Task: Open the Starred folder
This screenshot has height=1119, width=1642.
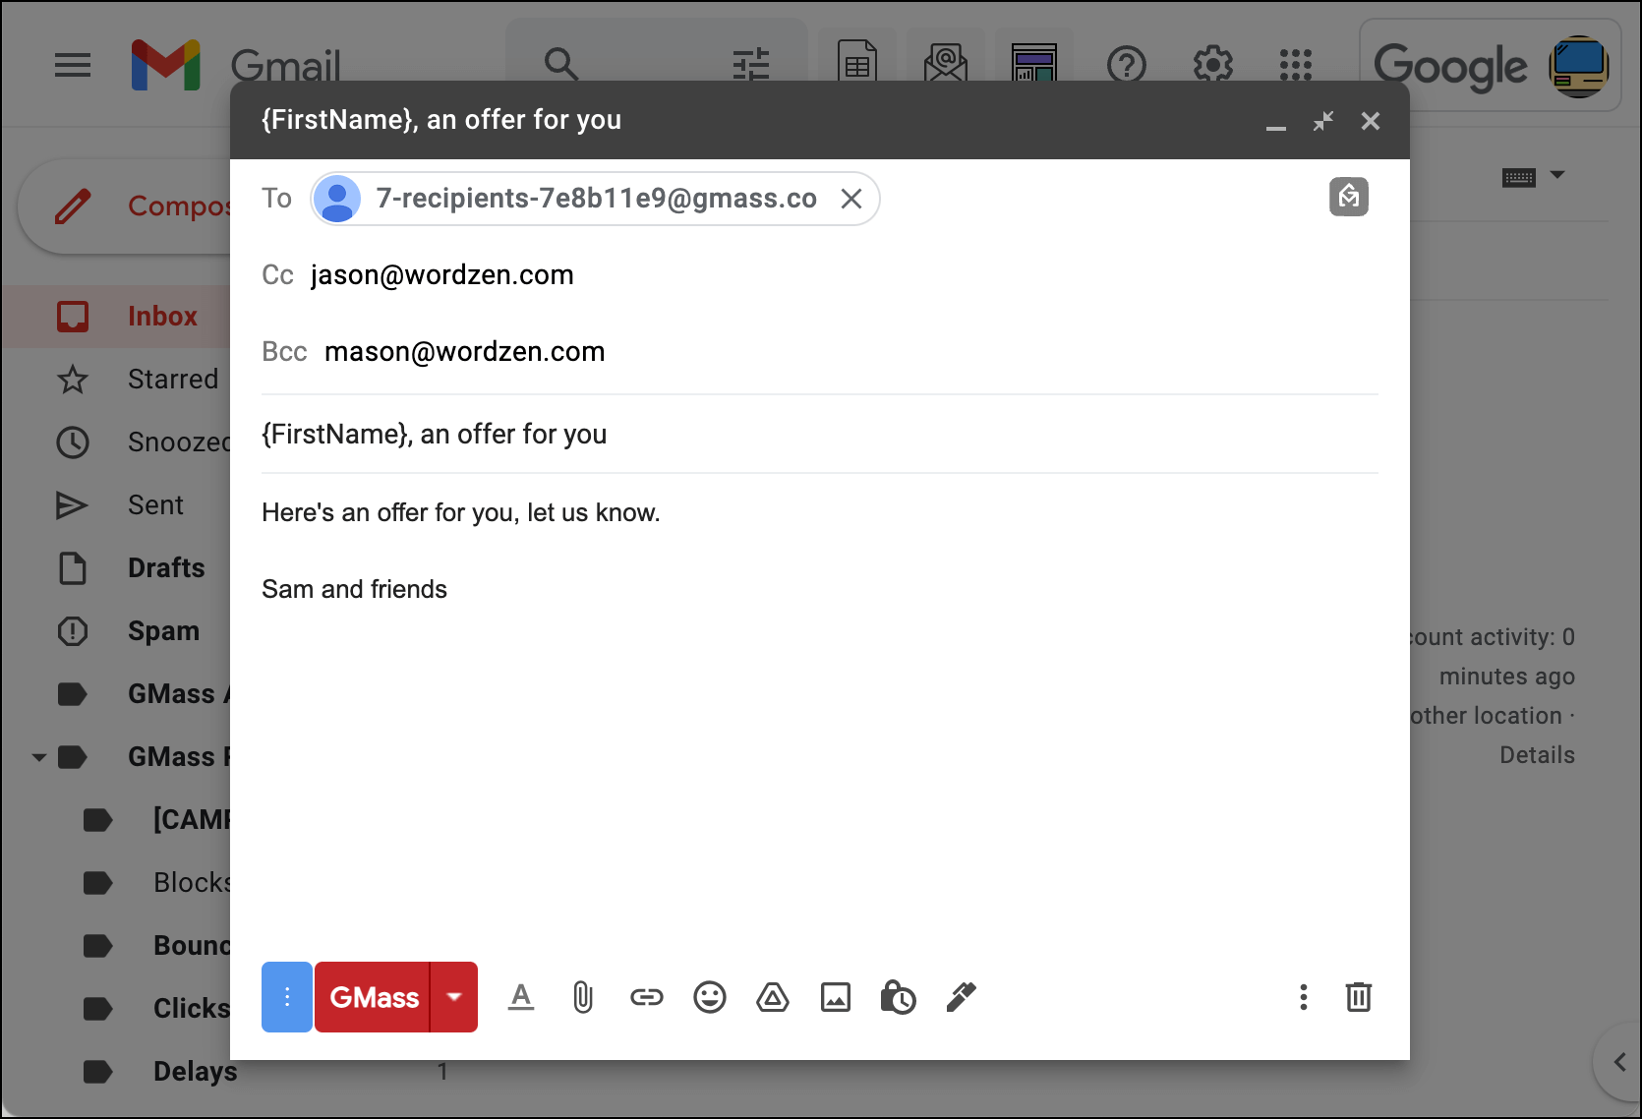Action: pos(118,380)
